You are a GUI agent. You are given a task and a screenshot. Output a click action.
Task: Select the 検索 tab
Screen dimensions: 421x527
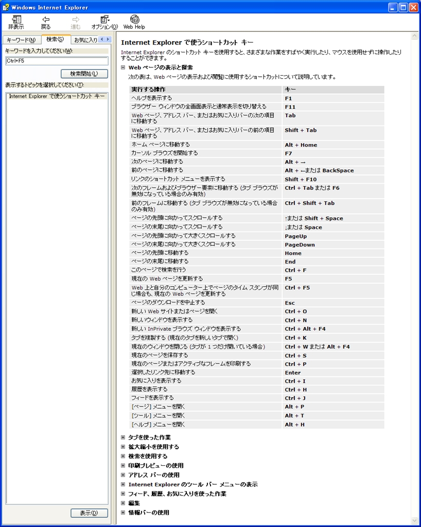55,39
